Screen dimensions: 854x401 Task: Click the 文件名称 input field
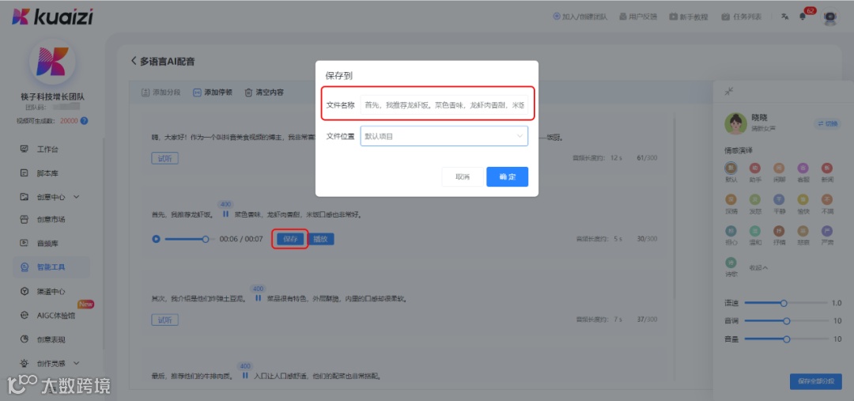pyautogui.click(x=444, y=105)
